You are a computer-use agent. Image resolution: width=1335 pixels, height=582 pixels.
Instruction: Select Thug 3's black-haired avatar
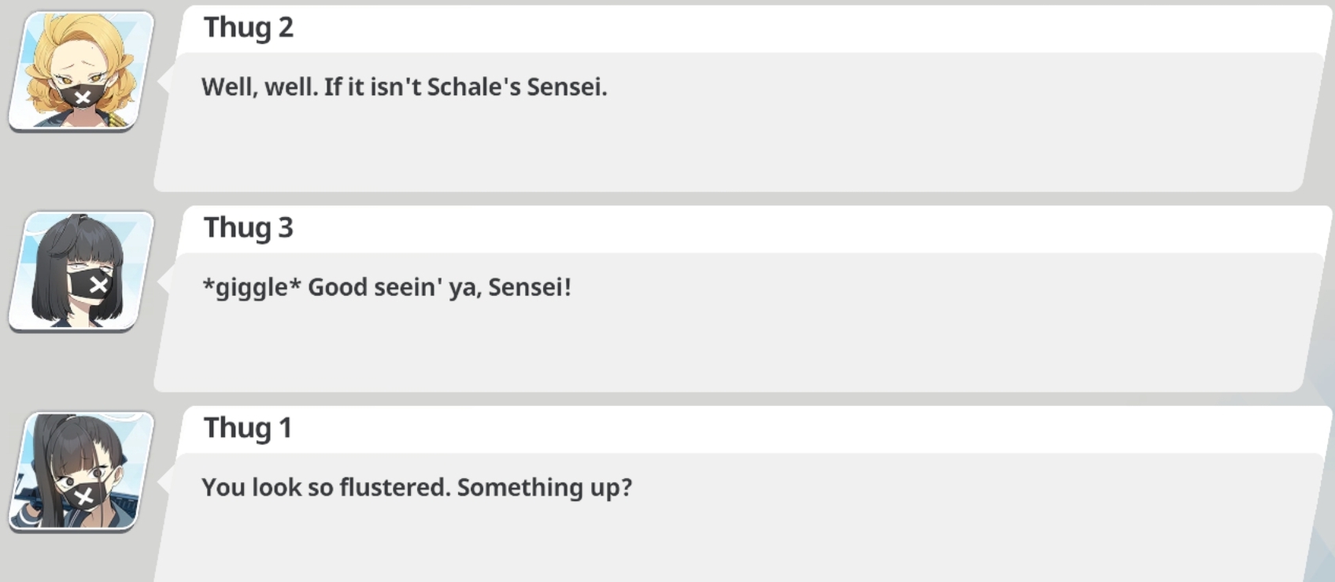pyautogui.click(x=81, y=271)
